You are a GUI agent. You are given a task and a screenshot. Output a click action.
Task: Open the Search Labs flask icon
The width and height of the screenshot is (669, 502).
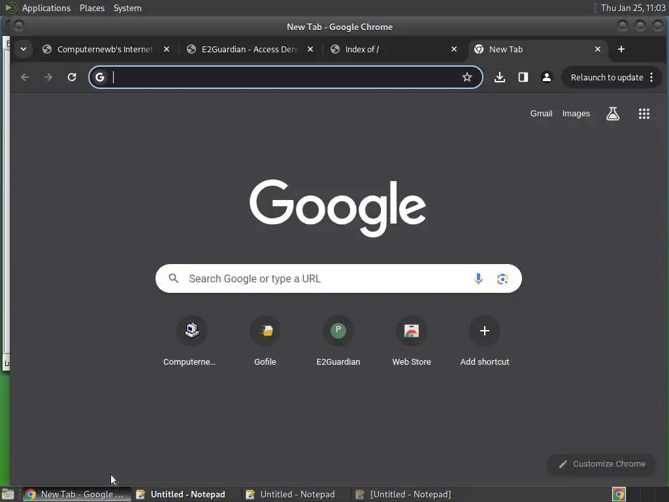tap(613, 114)
